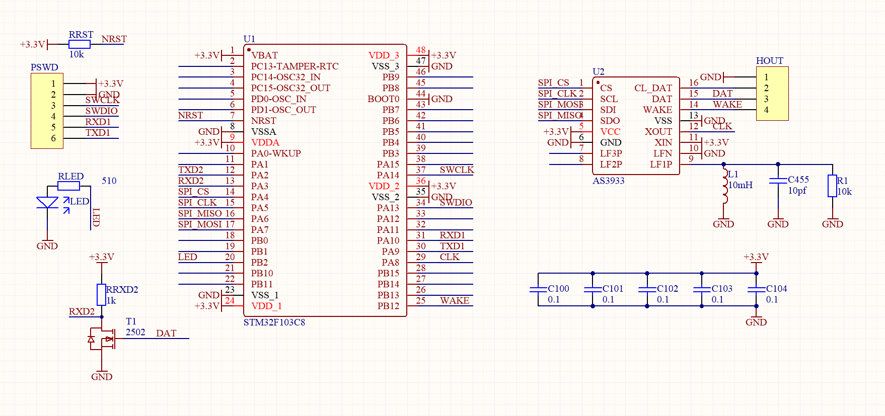Click the SWCLK net label at pin 37
The image size is (885, 416).
pos(457,170)
